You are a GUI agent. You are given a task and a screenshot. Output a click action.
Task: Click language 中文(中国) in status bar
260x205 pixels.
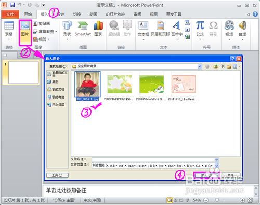click(x=92, y=200)
